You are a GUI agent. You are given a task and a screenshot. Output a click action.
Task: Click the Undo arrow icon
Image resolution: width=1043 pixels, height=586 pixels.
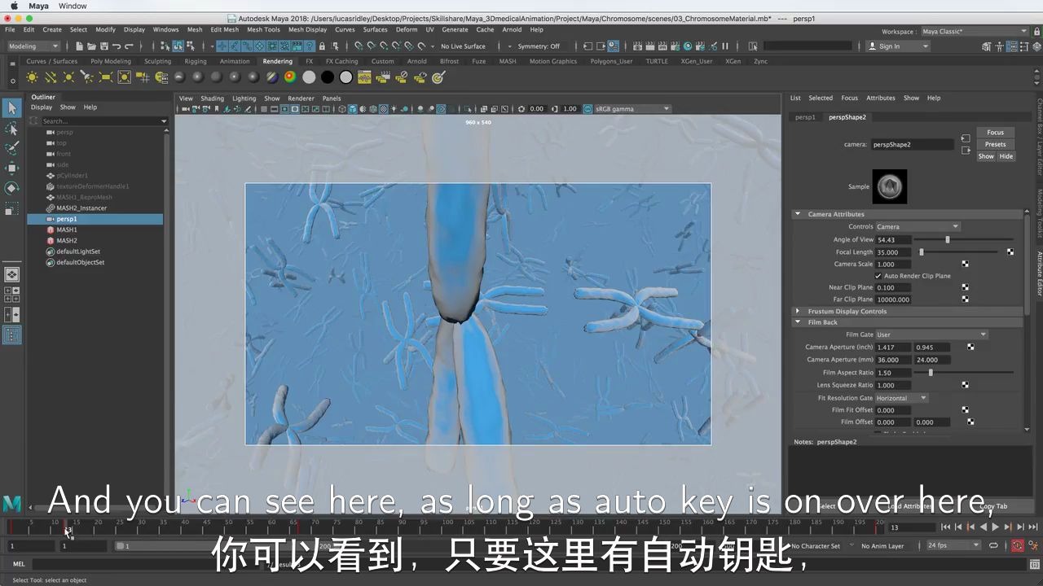(116, 46)
